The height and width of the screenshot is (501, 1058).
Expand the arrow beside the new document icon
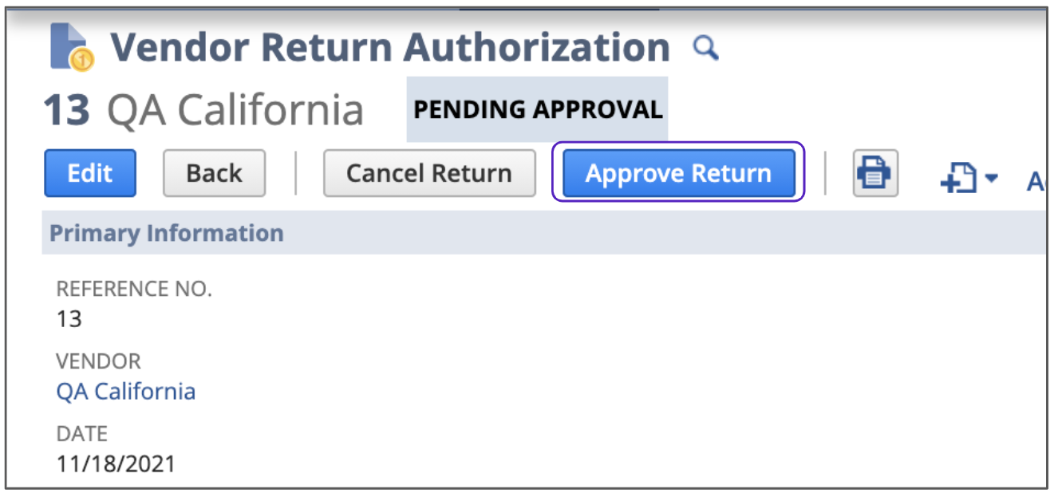click(991, 178)
